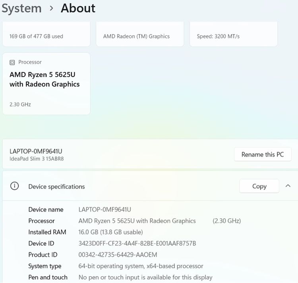The width and height of the screenshot is (298, 283).
Task: Click the Product ID value 00342-42735-64429-AAOEM
Action: (x=118, y=255)
